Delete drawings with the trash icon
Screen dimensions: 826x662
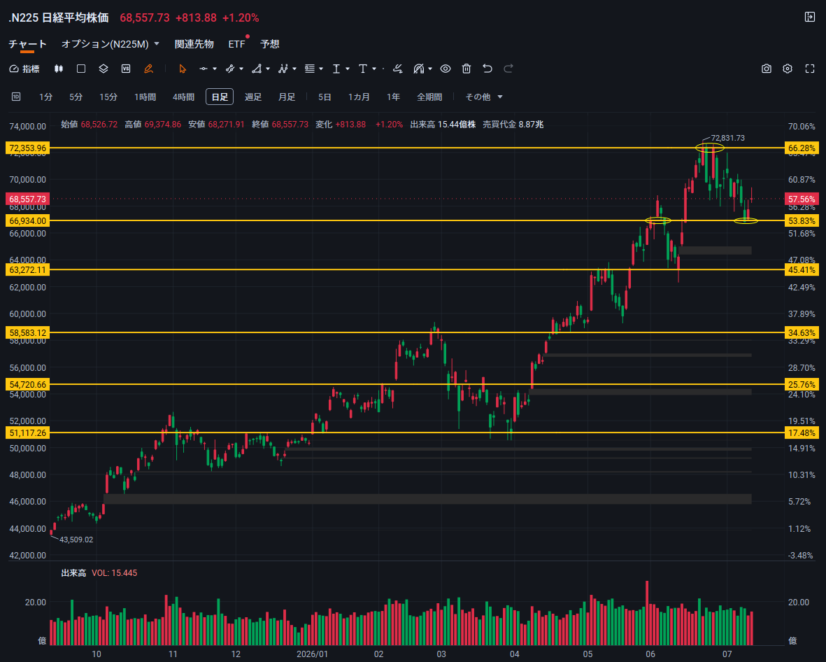pyautogui.click(x=467, y=69)
